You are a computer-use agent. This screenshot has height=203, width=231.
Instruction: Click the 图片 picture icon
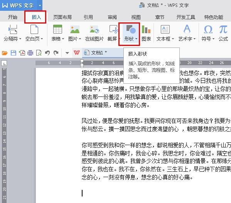(x=75, y=29)
